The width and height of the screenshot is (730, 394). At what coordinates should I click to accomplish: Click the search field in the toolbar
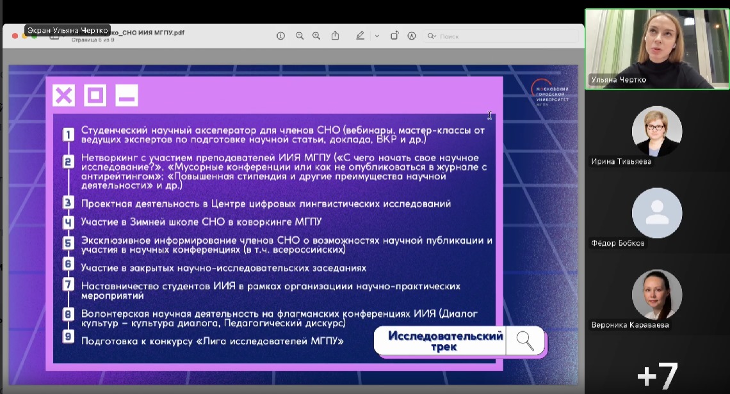point(499,36)
